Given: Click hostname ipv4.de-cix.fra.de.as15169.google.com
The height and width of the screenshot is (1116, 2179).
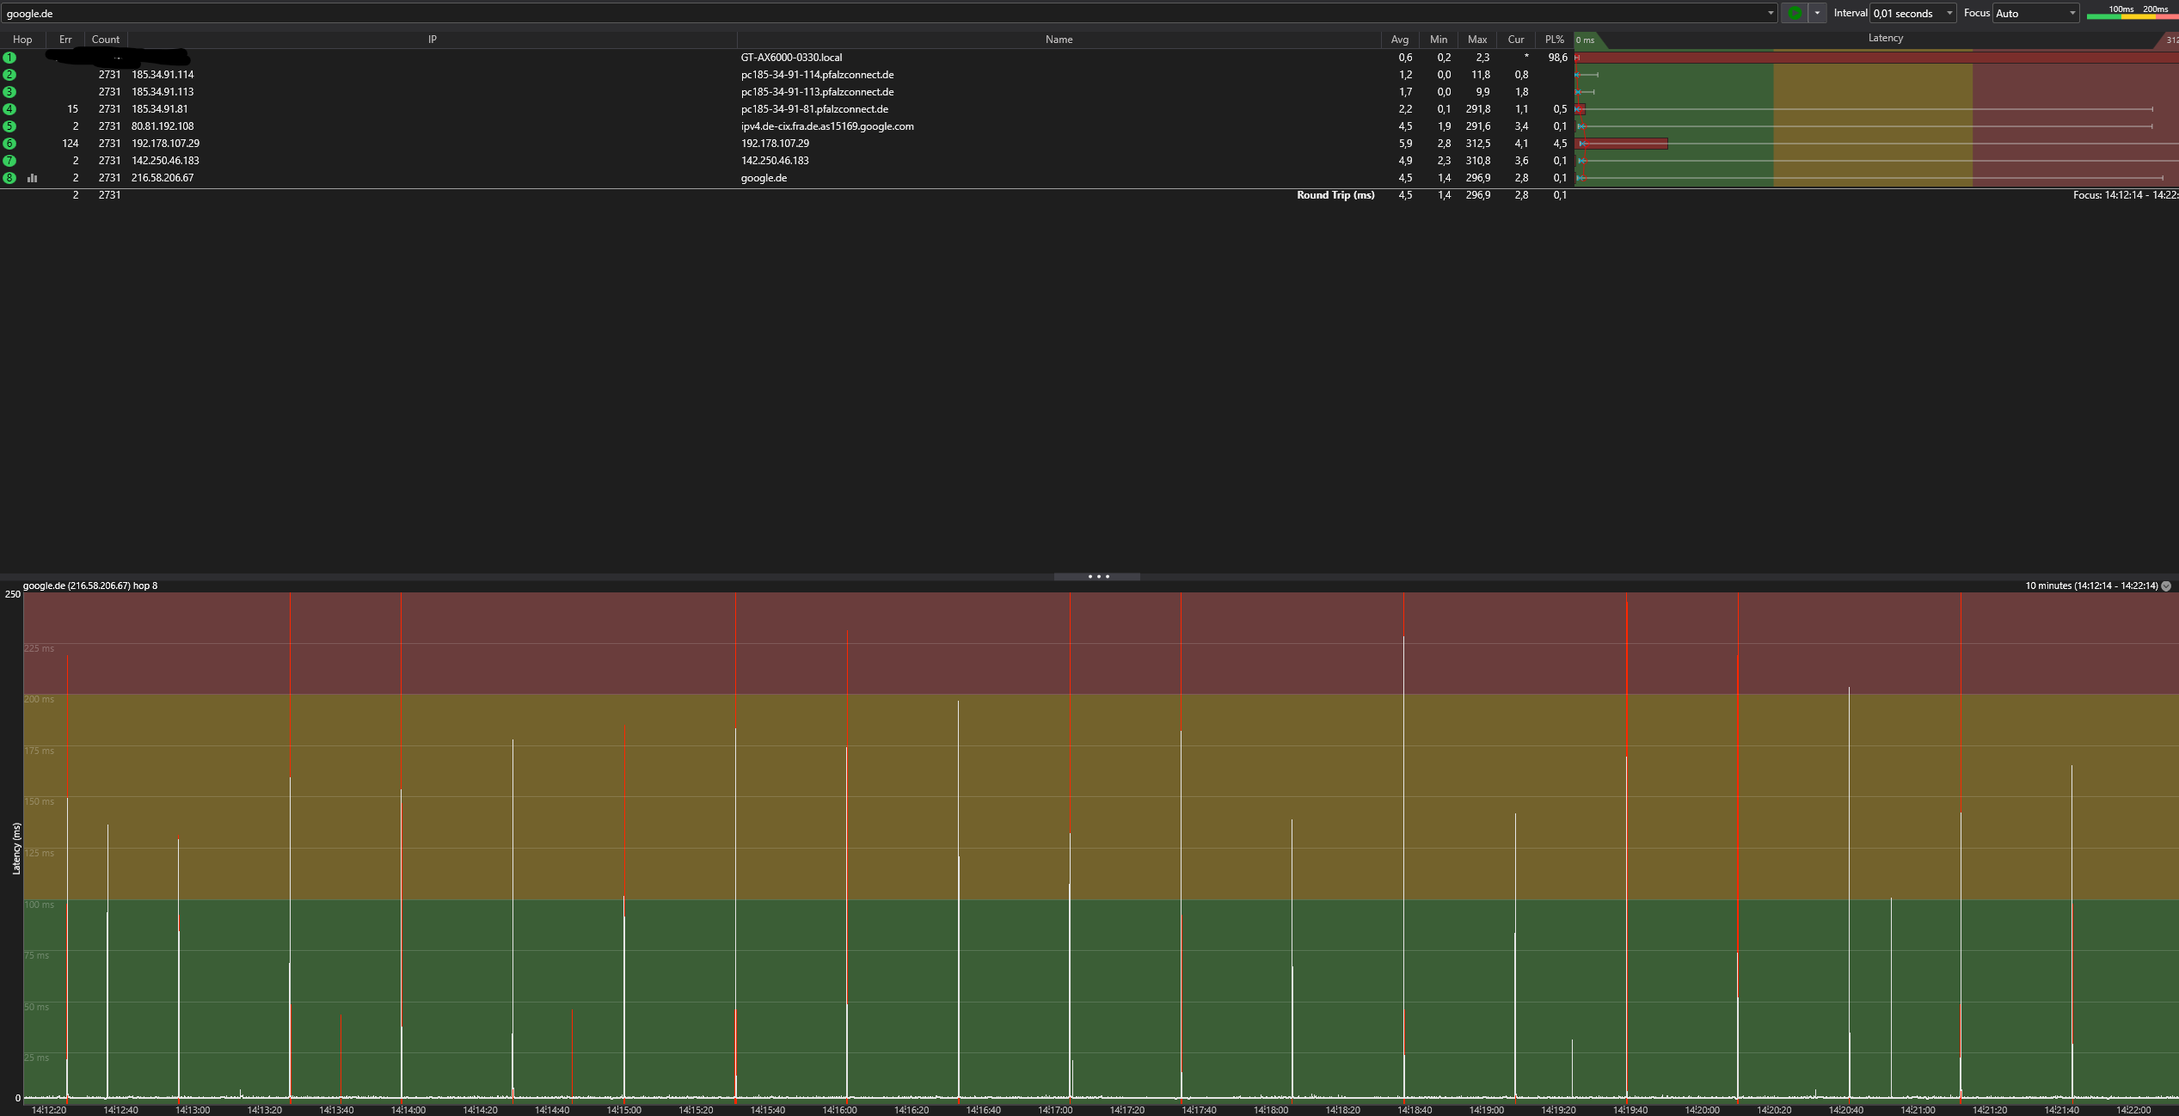Looking at the screenshot, I should (827, 126).
